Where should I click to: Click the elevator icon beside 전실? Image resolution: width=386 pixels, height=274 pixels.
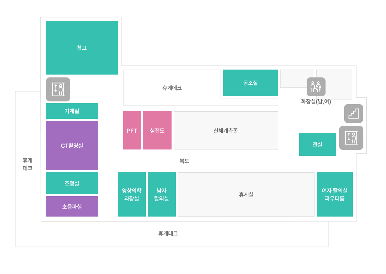(351, 138)
